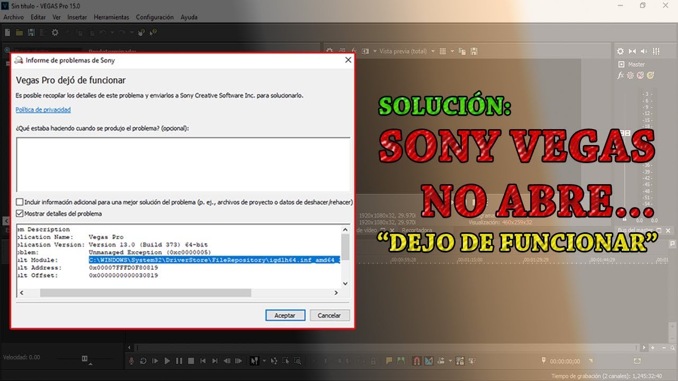Start playback with the Play button

click(167, 361)
